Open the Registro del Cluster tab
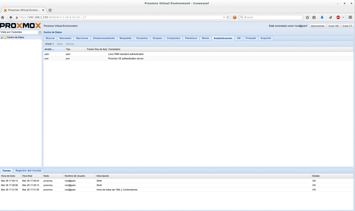The height and width of the screenshot is (211, 355). (28, 170)
